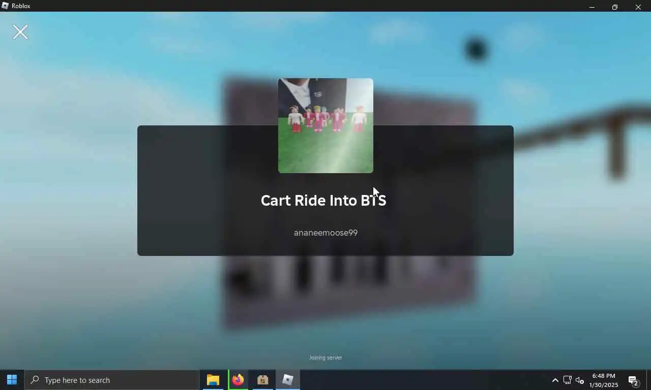The height and width of the screenshot is (390, 651).
Task: Click the Cart Ride Into BTS game thumbnail
Action: coord(325,125)
